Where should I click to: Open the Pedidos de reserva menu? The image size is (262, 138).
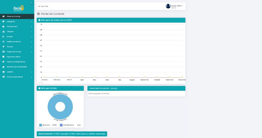click(14, 42)
